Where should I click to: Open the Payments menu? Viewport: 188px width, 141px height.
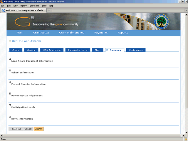pyautogui.click(x=101, y=33)
